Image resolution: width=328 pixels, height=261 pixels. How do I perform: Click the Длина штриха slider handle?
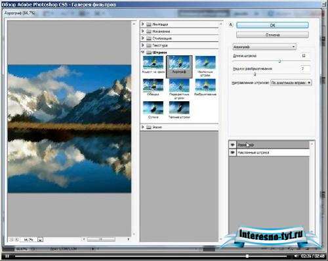[279, 61]
